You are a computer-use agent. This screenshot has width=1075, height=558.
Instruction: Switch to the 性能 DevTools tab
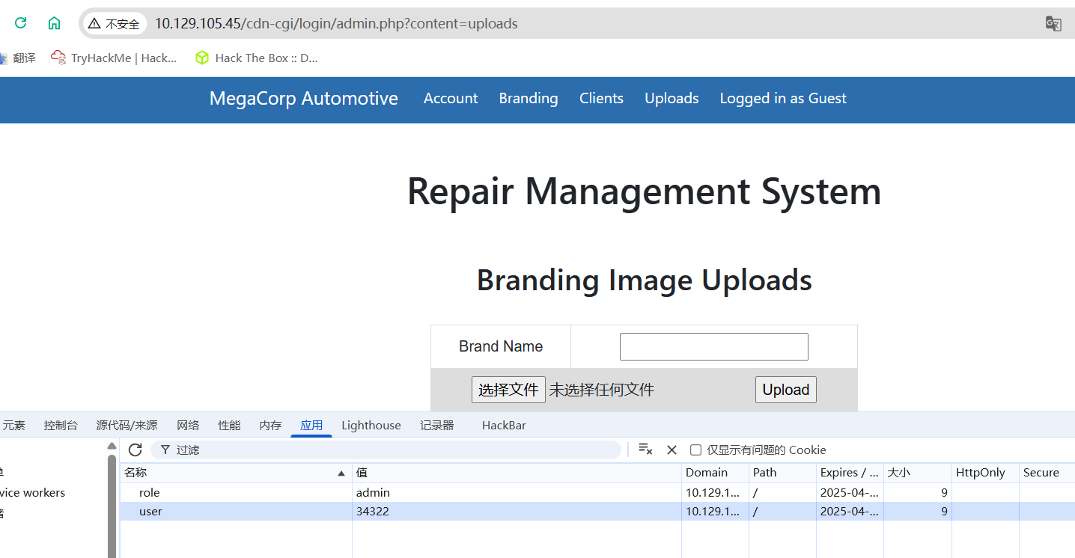[x=229, y=426]
